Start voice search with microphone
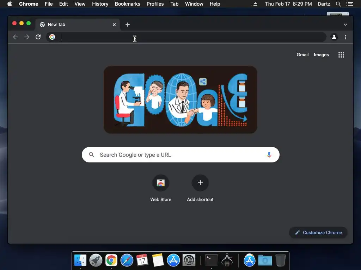This screenshot has width=361, height=270. pyautogui.click(x=269, y=155)
